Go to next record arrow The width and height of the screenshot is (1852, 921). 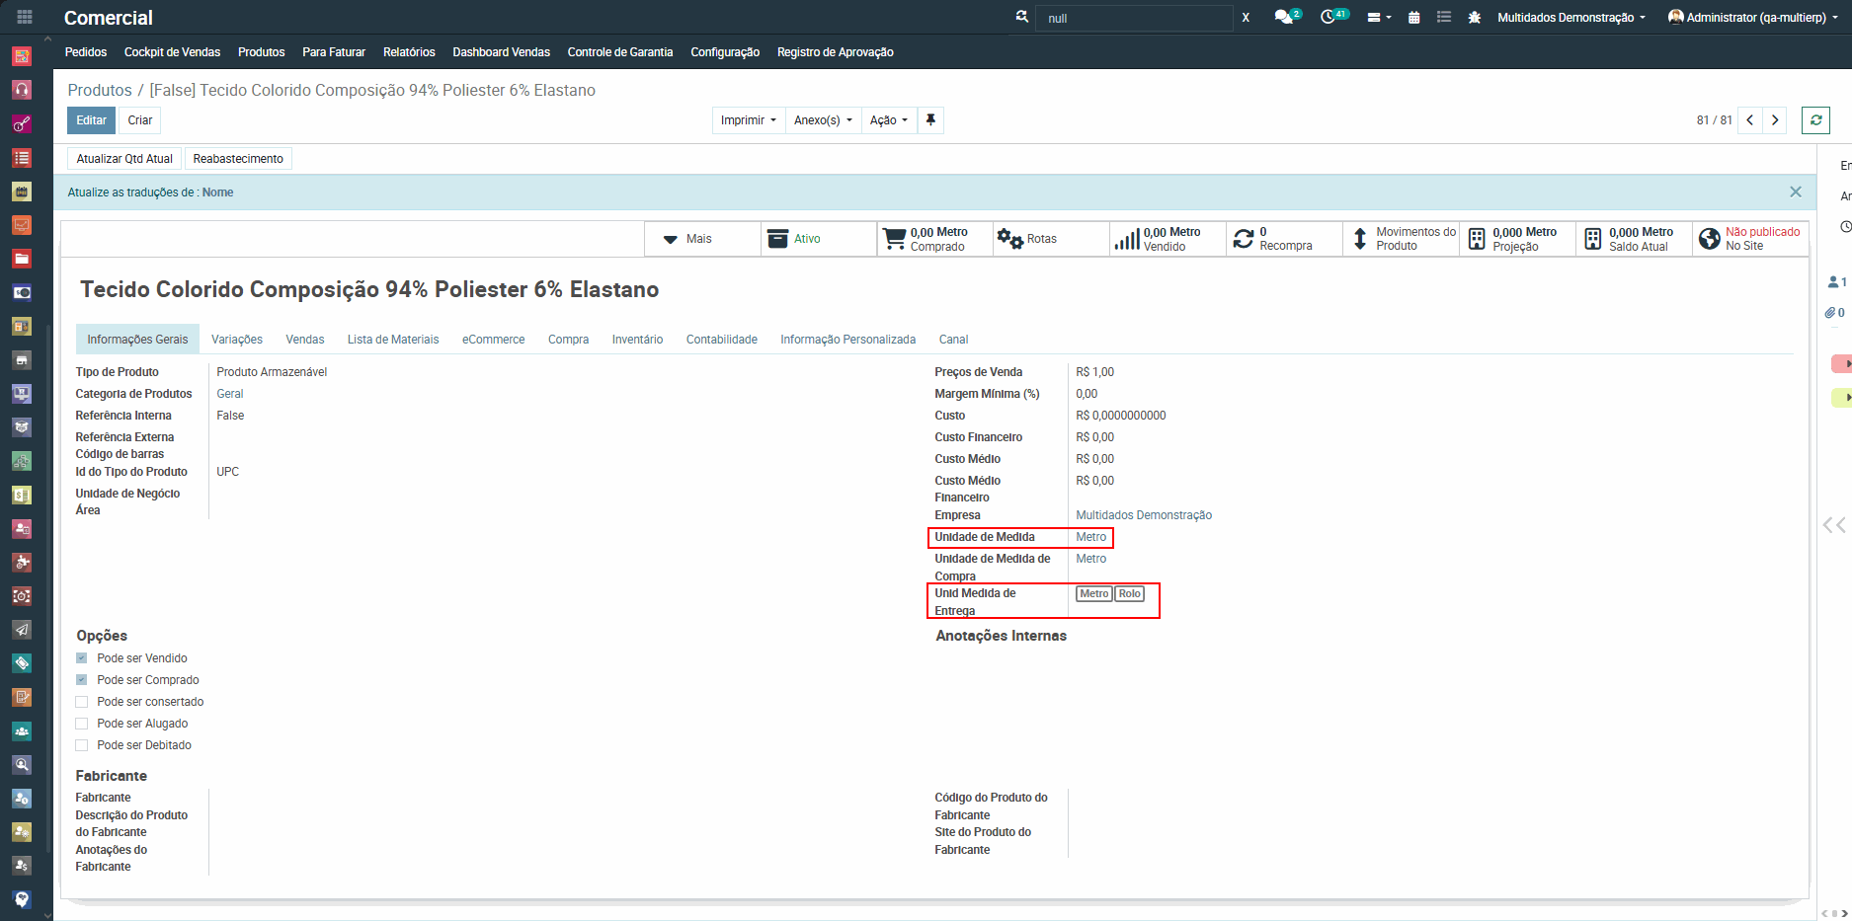pyautogui.click(x=1775, y=120)
